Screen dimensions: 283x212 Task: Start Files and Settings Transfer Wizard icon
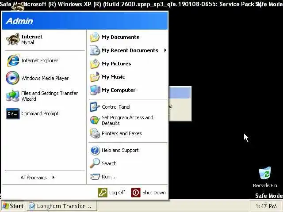pyautogui.click(x=12, y=95)
